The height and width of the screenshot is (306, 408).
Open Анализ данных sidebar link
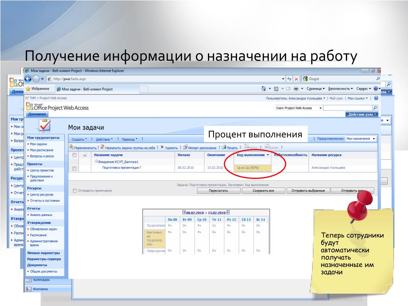pos(41,215)
